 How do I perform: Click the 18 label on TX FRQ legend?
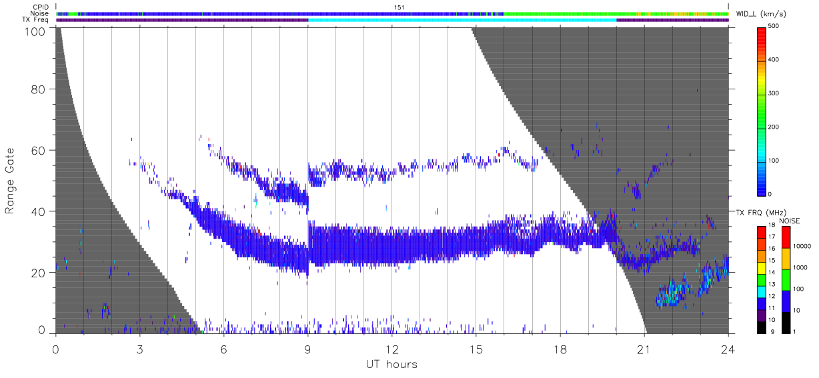pos(771,225)
